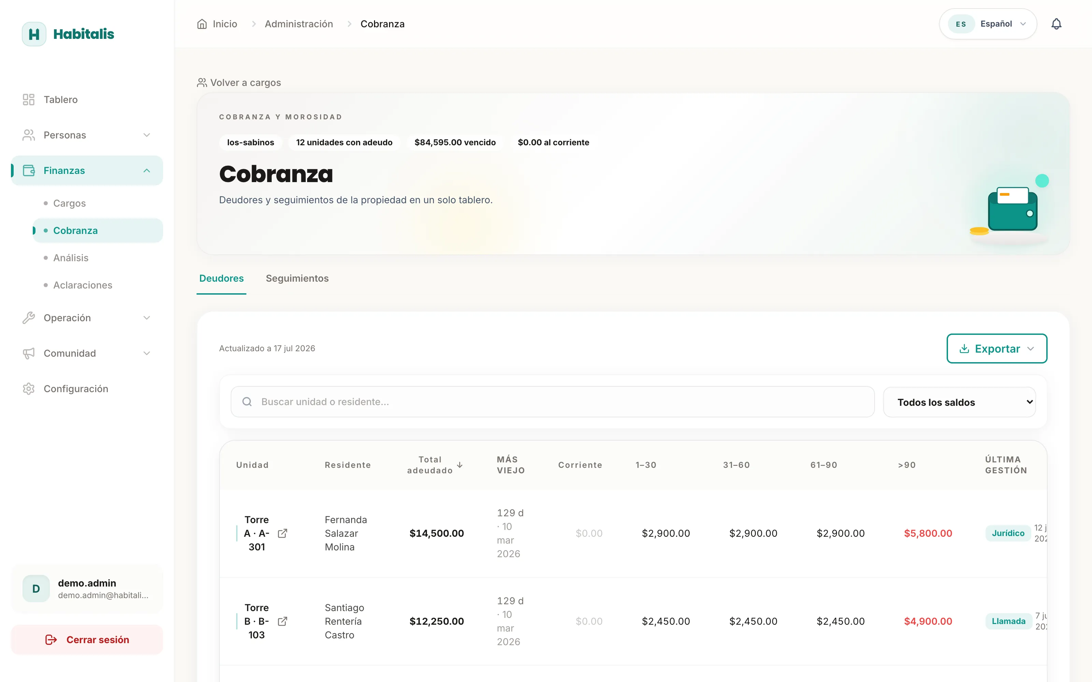Image resolution: width=1092 pixels, height=682 pixels.
Task: Open Torre A · A-301 external link icon
Action: [283, 533]
